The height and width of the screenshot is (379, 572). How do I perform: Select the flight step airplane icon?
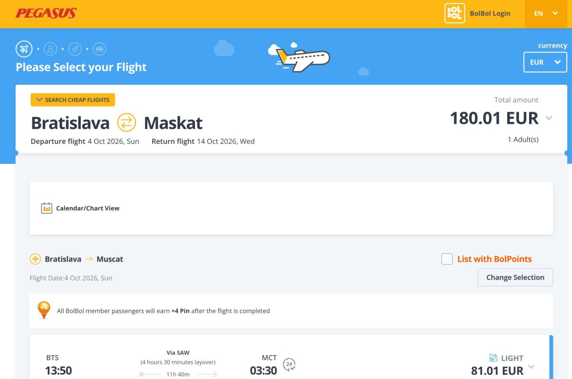click(x=24, y=49)
